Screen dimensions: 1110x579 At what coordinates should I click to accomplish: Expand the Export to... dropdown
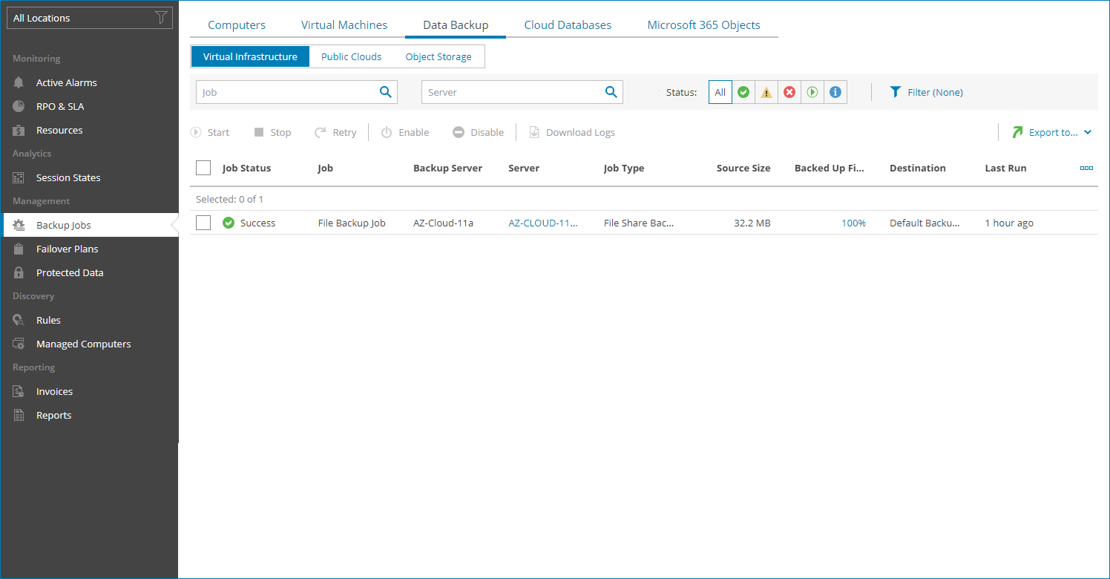point(1052,131)
